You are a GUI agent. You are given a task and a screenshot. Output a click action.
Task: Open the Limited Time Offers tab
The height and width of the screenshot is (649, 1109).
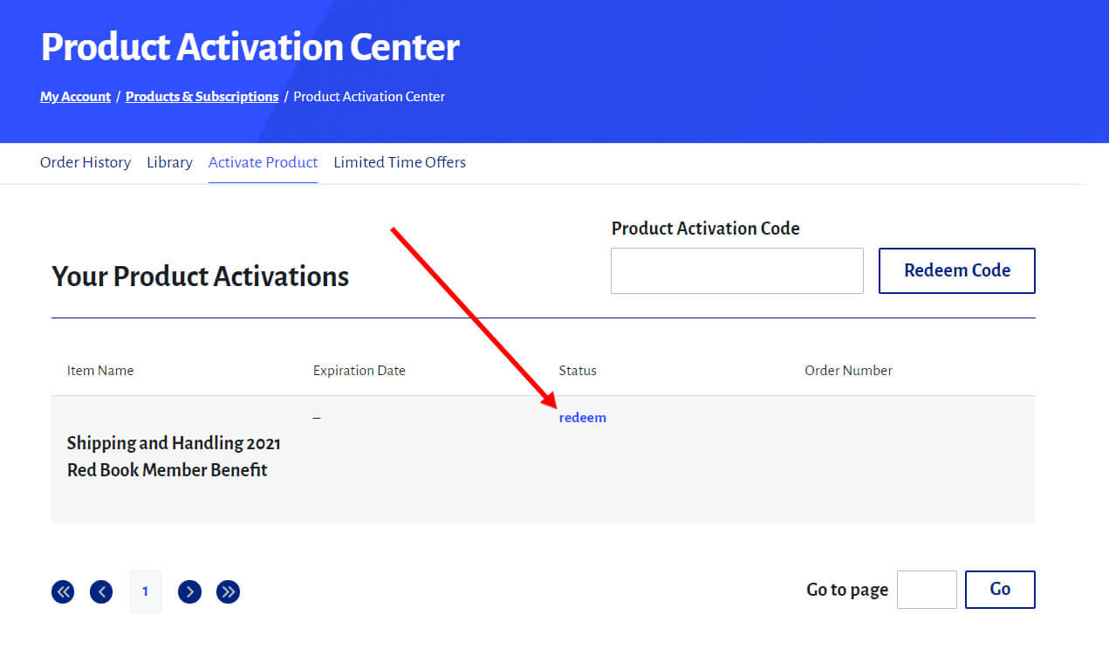[400, 162]
